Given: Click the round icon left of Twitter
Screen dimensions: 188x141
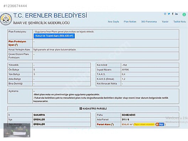Looking at the screenshot, I should tap(165, 14).
